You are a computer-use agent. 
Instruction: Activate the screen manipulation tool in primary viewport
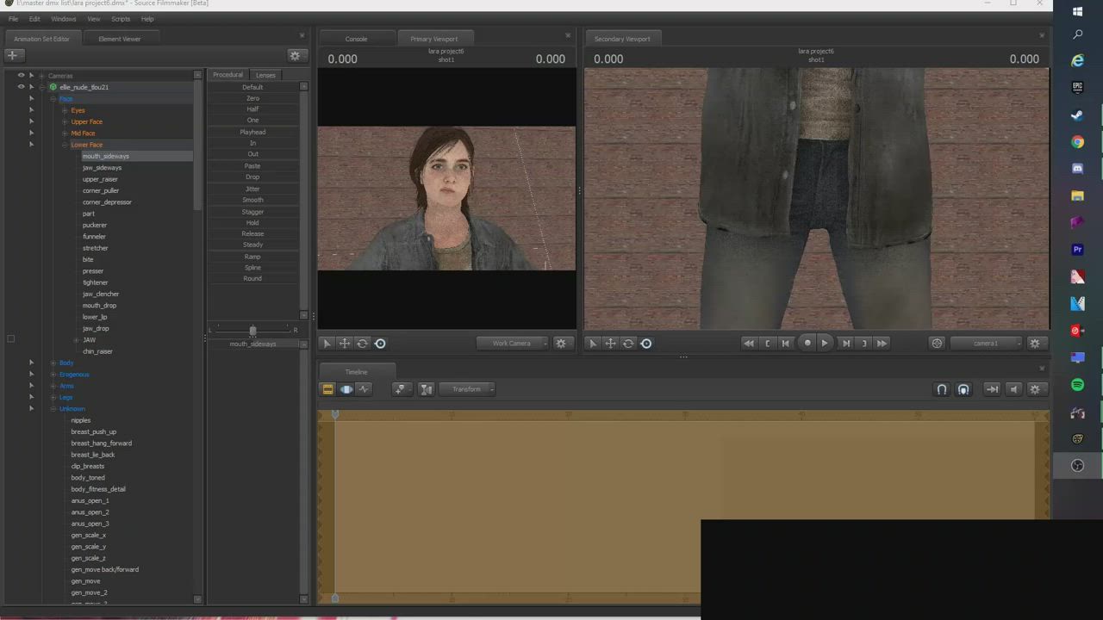coord(380,344)
